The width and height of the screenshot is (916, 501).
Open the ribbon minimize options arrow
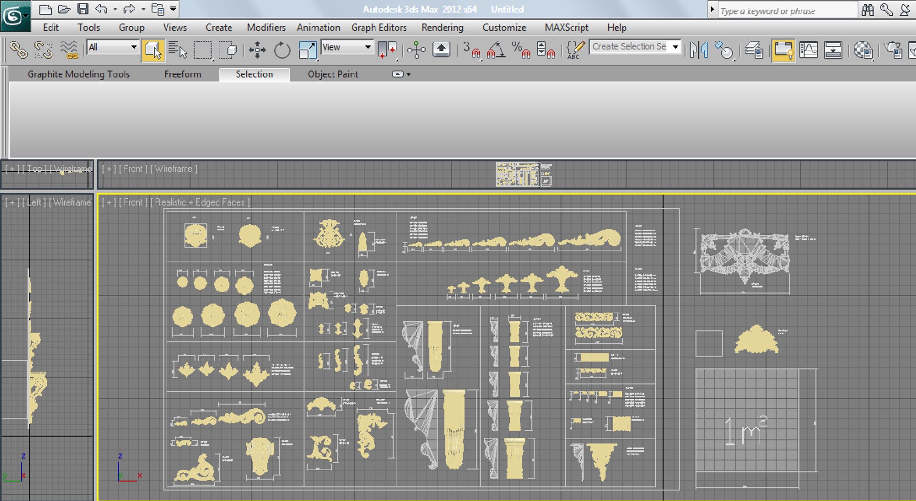(x=409, y=74)
